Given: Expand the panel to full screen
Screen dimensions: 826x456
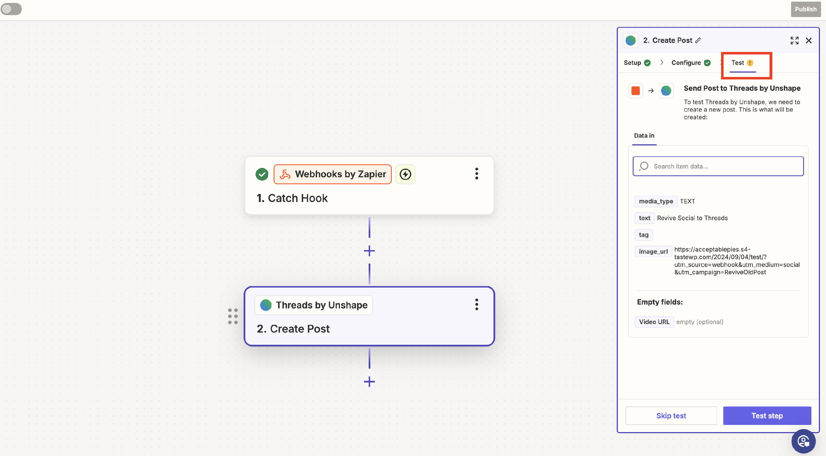Looking at the screenshot, I should tap(794, 40).
